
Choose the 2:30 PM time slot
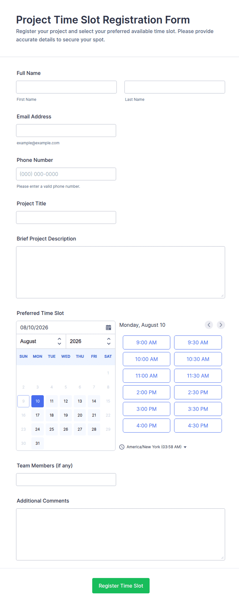(x=198, y=392)
